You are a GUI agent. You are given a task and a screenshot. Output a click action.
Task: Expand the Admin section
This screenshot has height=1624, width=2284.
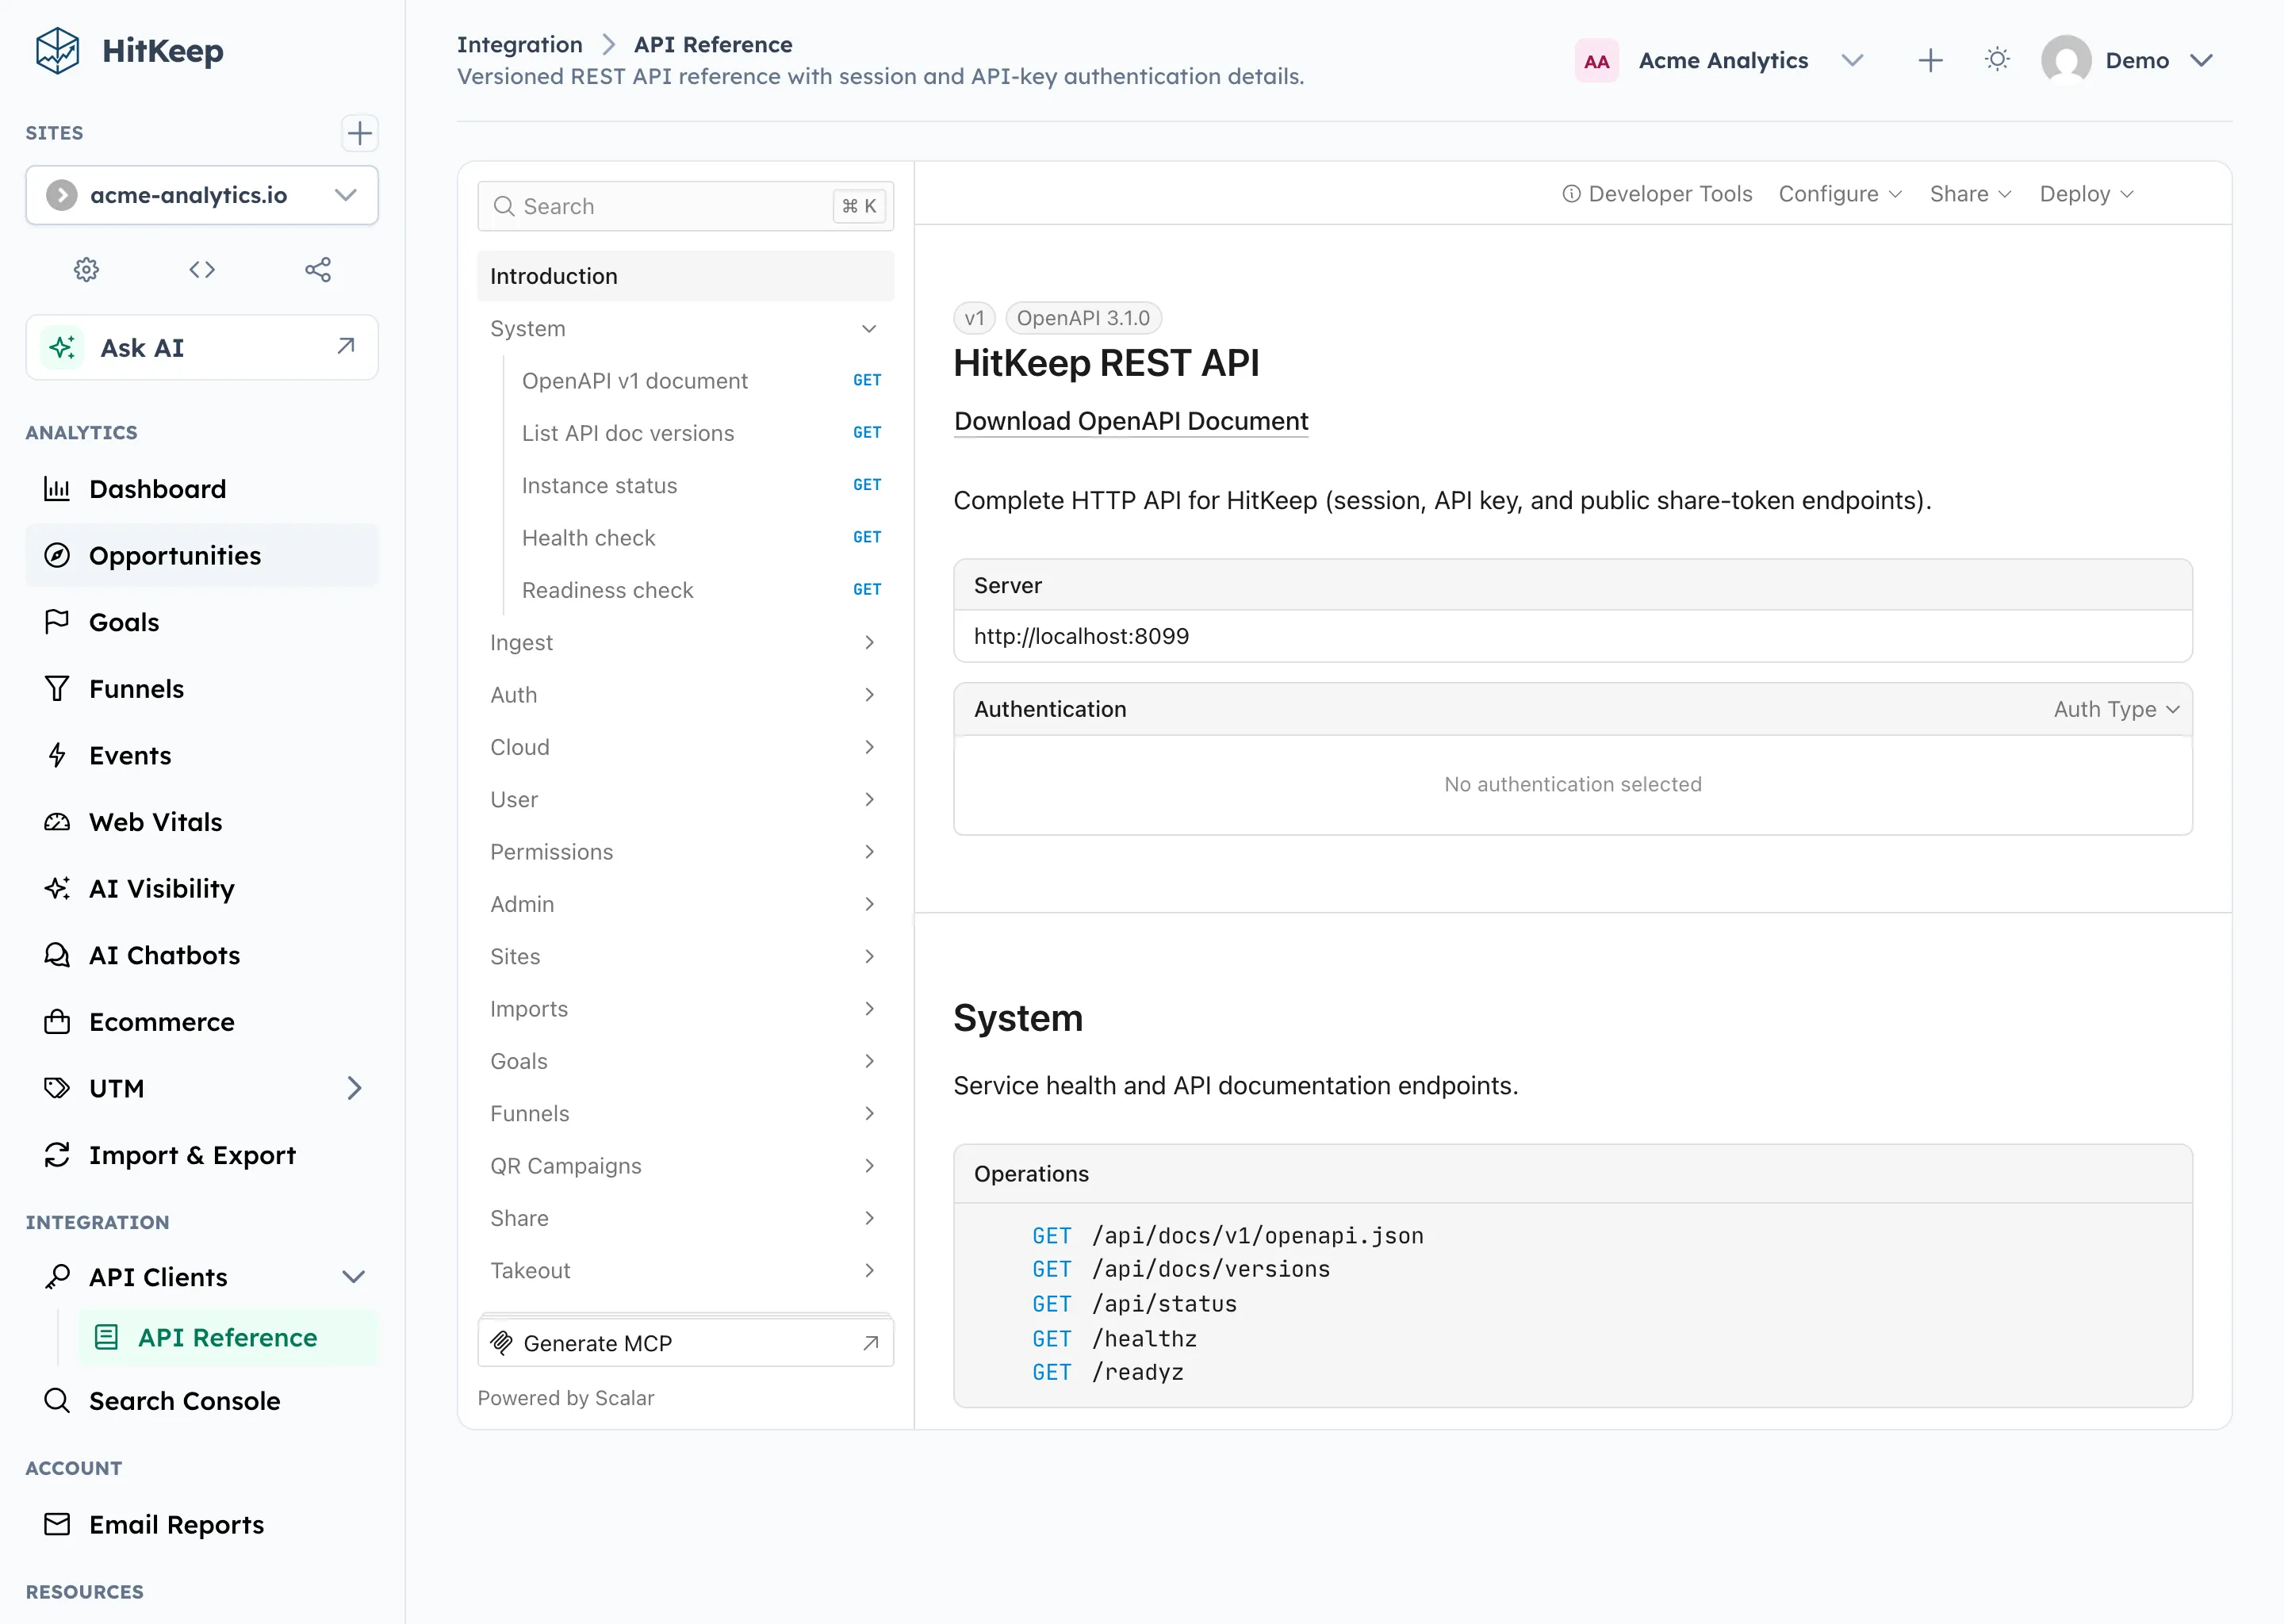pos(685,904)
